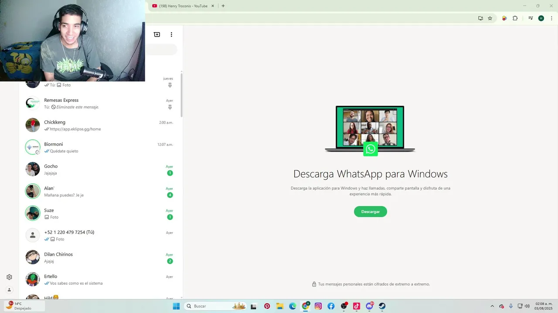Open the Suze chat
The height and width of the screenshot is (313, 558).
click(x=99, y=213)
